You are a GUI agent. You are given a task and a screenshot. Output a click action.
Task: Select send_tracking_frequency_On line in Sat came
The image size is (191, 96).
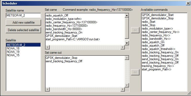tap(64, 32)
